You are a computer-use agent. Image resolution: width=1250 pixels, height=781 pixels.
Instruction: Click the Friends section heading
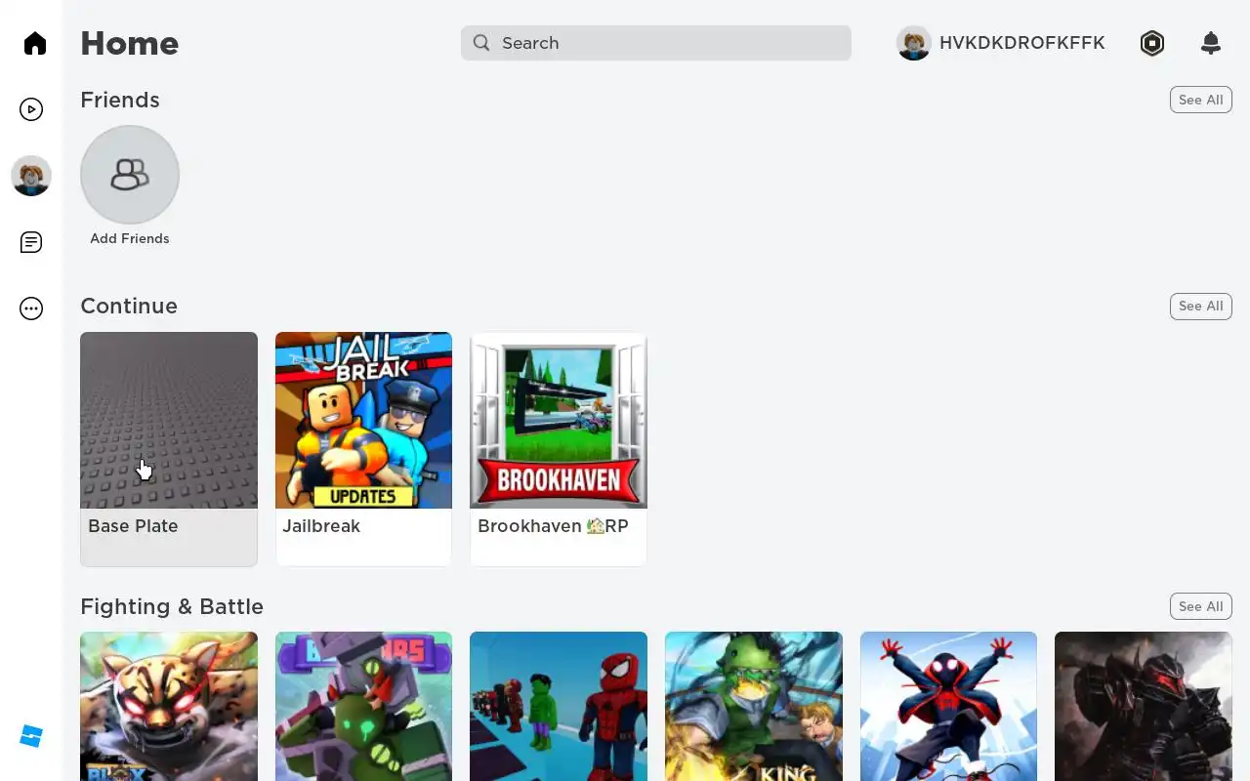[x=120, y=100]
